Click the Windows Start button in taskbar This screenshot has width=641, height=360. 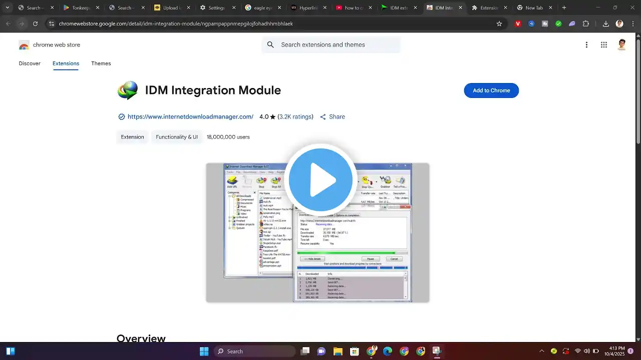point(204,351)
